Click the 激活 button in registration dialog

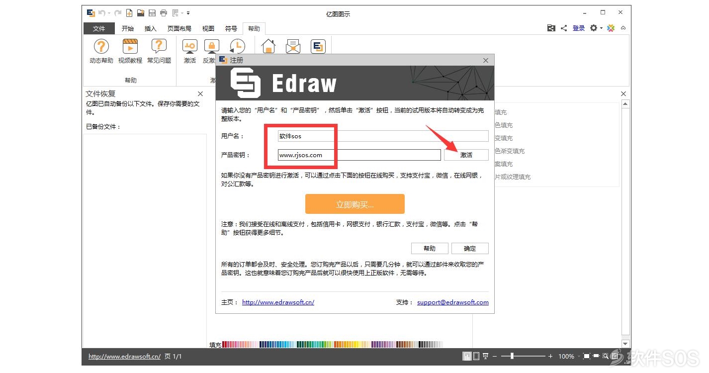click(466, 155)
